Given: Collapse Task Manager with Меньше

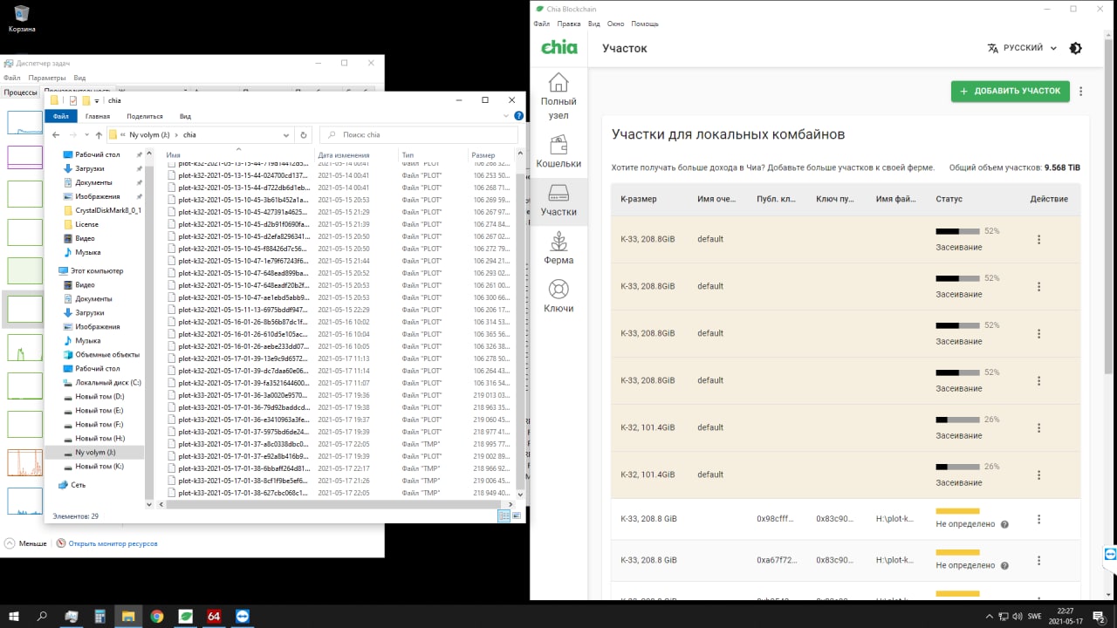Looking at the screenshot, I should (x=26, y=543).
